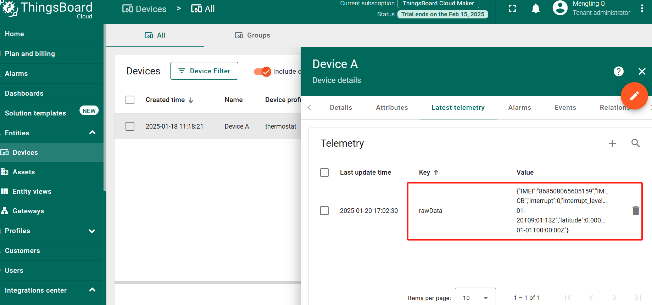This screenshot has height=305, width=652.
Task: Add telemetry with the plus icon
Action: (x=612, y=143)
